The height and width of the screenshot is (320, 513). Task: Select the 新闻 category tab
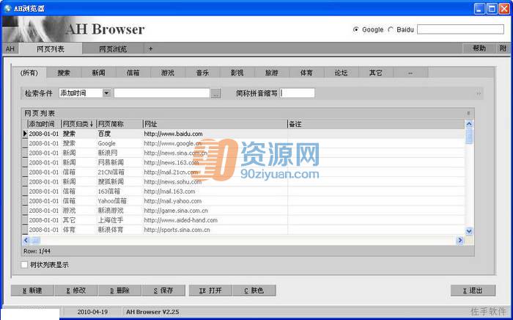point(98,73)
